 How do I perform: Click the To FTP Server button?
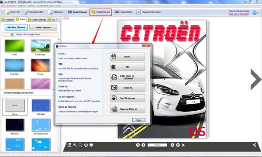(128, 98)
